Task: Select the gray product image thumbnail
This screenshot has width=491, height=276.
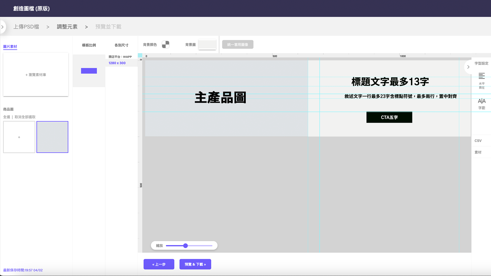Action: click(x=52, y=137)
